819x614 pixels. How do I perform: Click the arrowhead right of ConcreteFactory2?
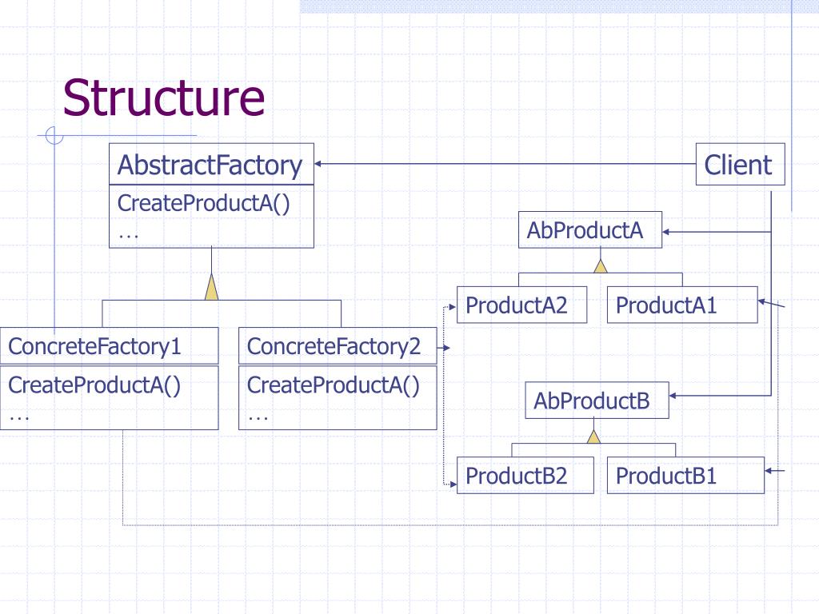(446, 348)
